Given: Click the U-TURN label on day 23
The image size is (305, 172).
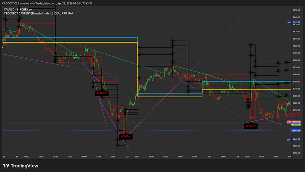Looking at the screenshot, I should pyautogui.click(x=251, y=126).
